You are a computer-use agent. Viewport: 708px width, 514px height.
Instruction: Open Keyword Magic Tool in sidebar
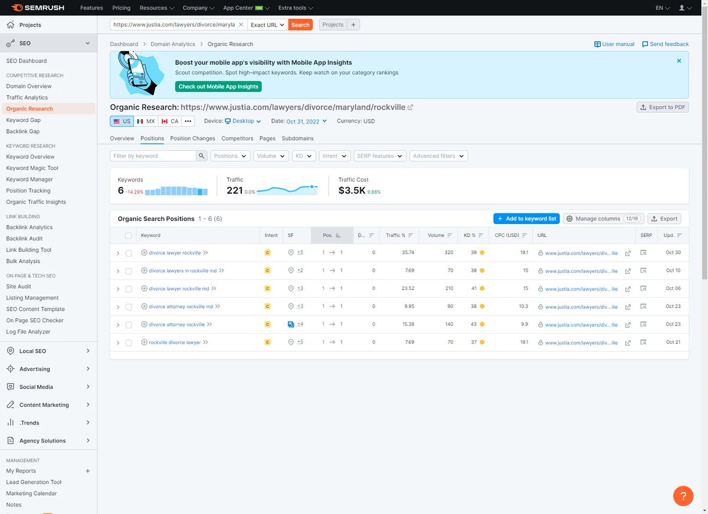click(x=32, y=168)
